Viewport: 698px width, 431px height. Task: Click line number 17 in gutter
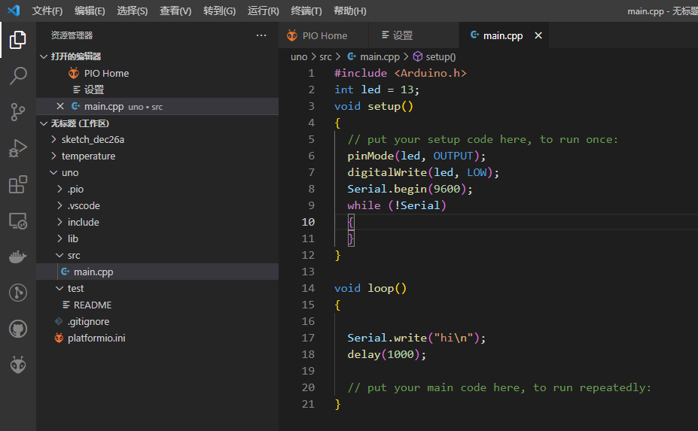[x=308, y=338]
